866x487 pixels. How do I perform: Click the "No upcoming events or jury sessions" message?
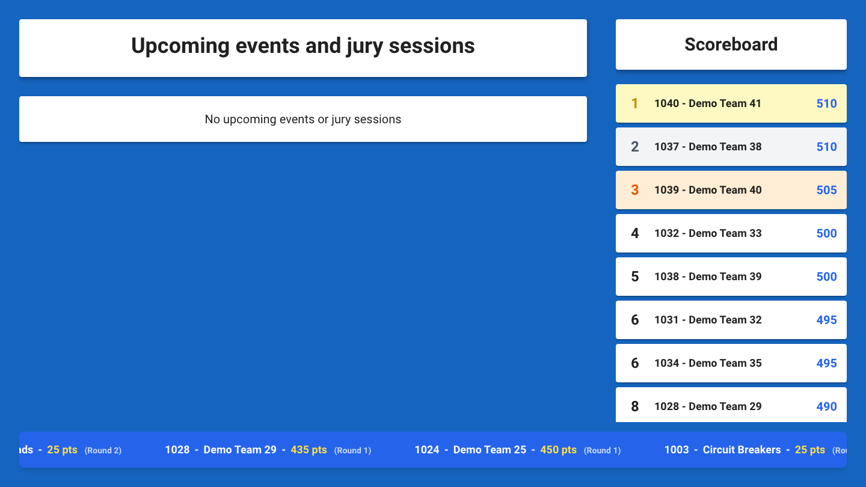[303, 119]
